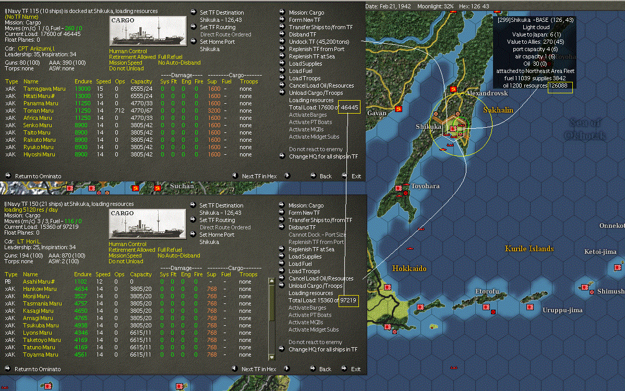Click arrow icon beside Load Troops in TF 115 panel
Image resolution: width=625 pixels, height=391 pixels.
pyautogui.click(x=282, y=78)
